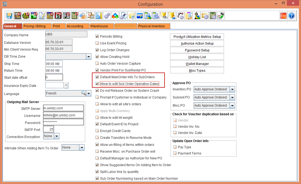Click the barcode scanner settings icon
The width and height of the screenshot is (301, 184).
[180, 15]
